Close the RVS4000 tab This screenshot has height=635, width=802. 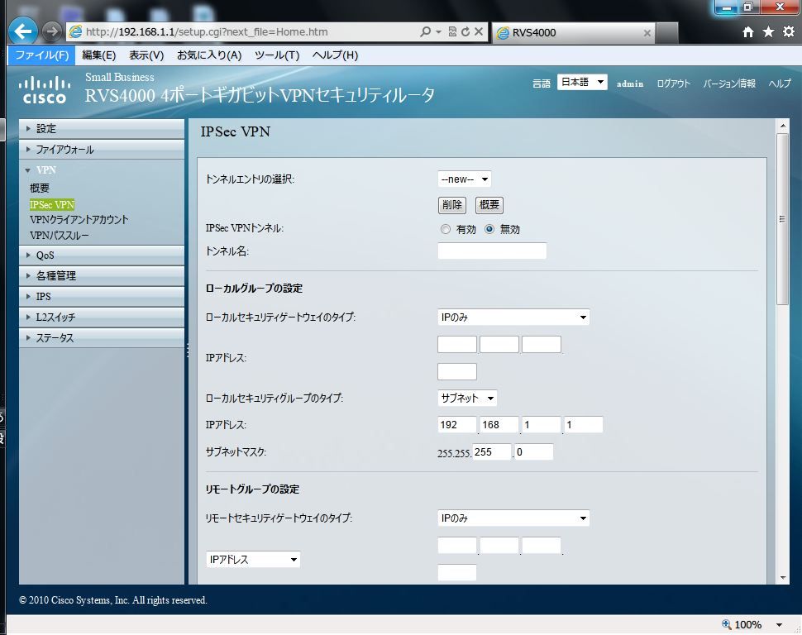tap(647, 33)
